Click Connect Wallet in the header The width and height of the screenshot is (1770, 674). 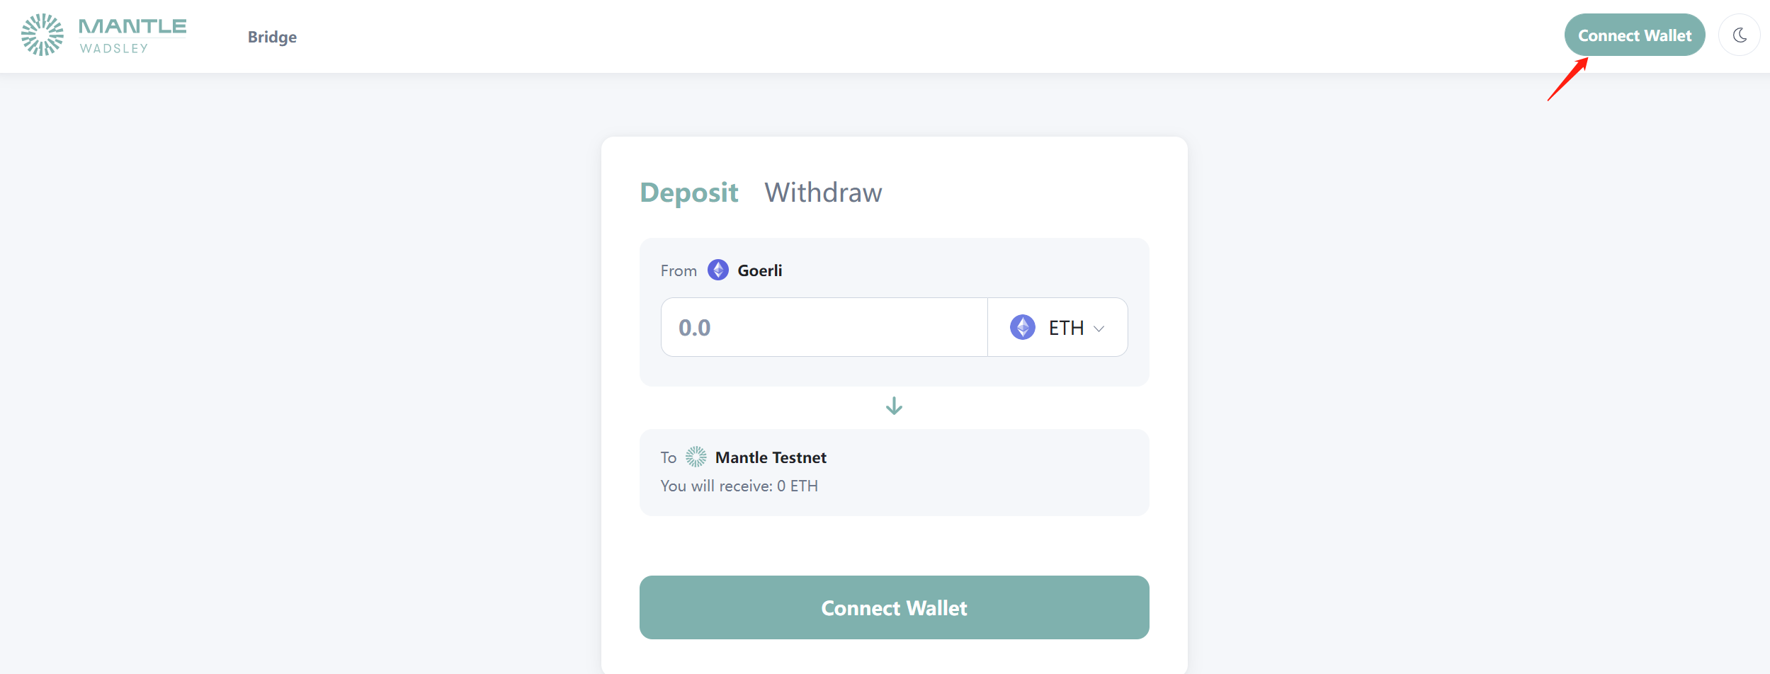click(1635, 35)
